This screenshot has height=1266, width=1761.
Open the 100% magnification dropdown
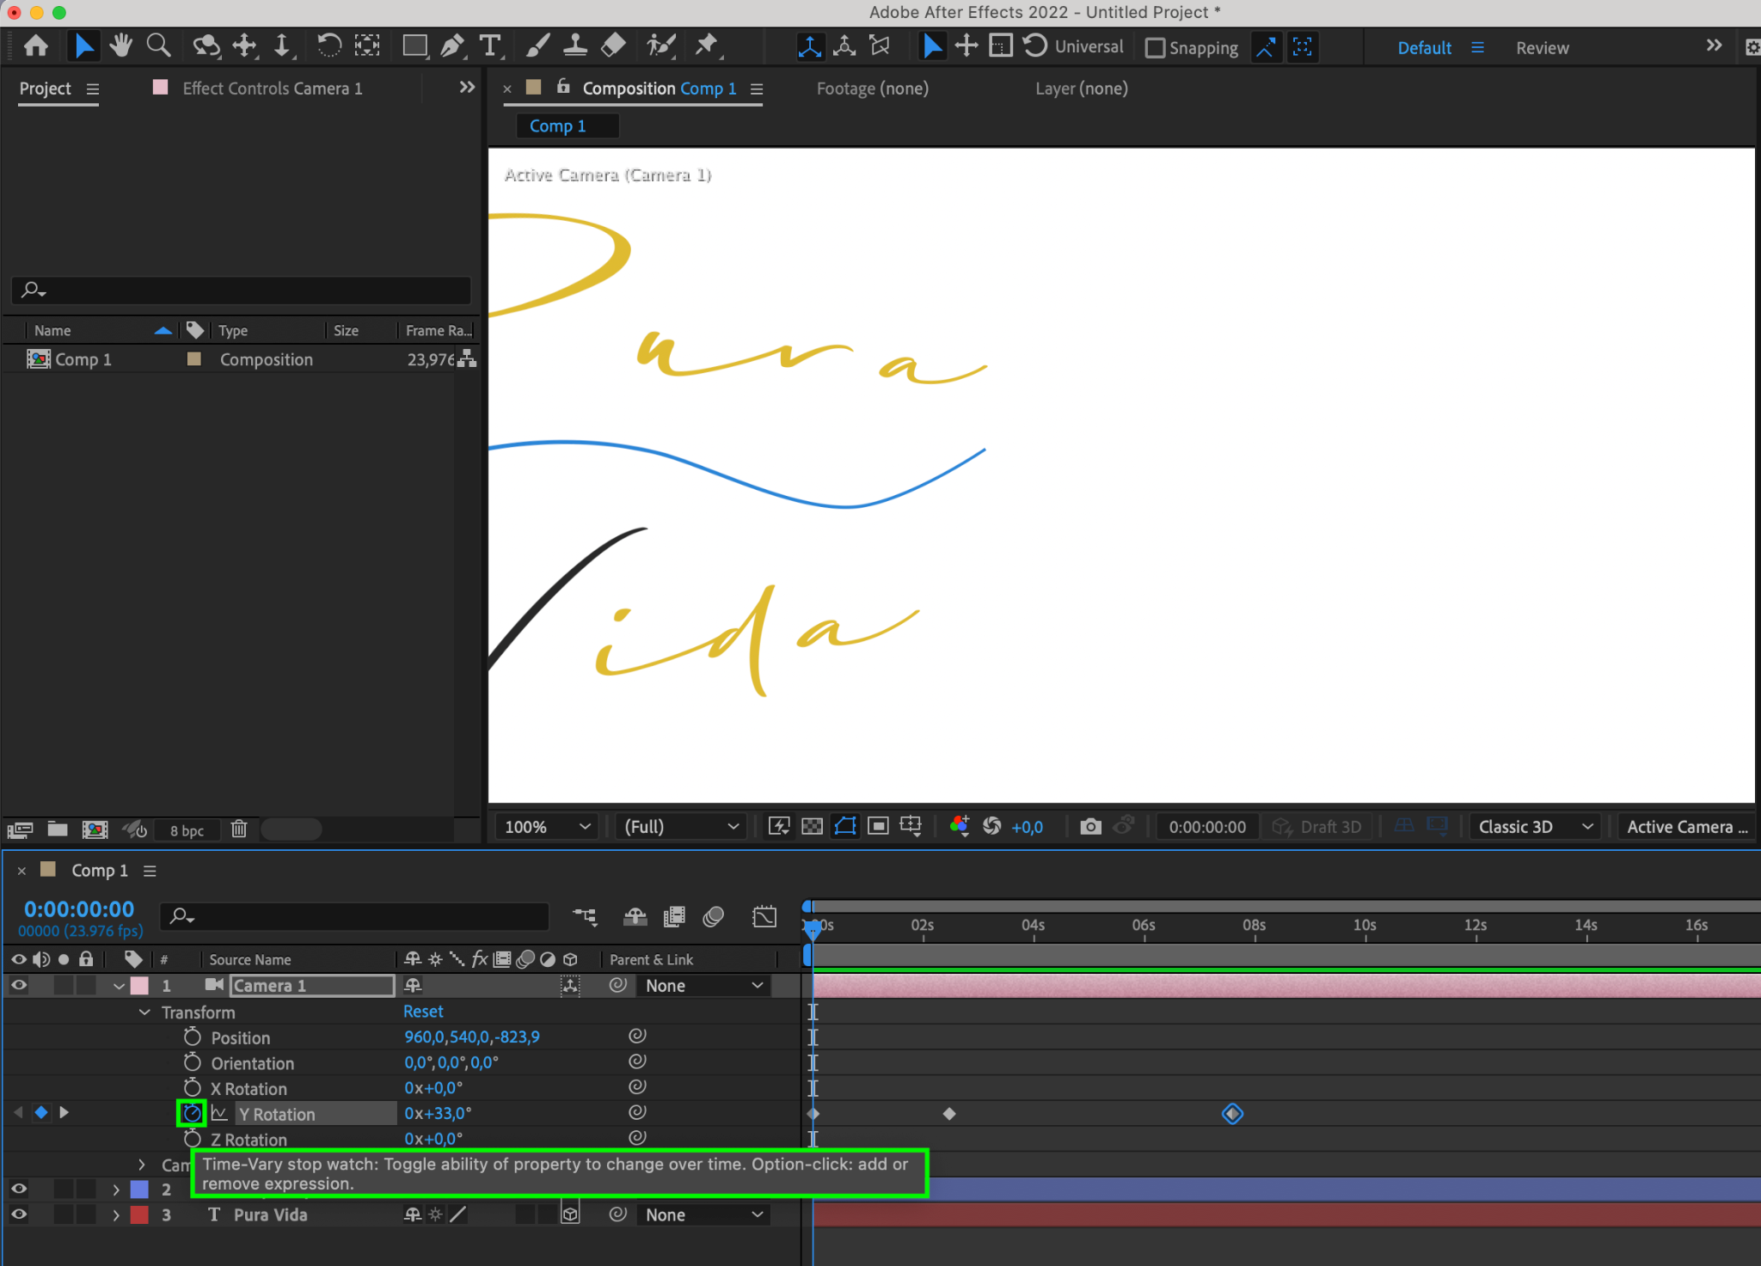point(547,826)
